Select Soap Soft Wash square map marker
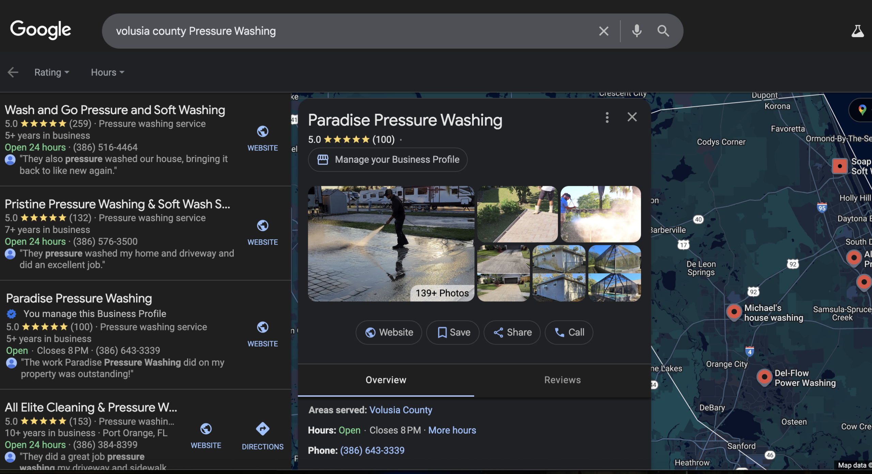Screen dimensions: 872x474 click(840, 166)
